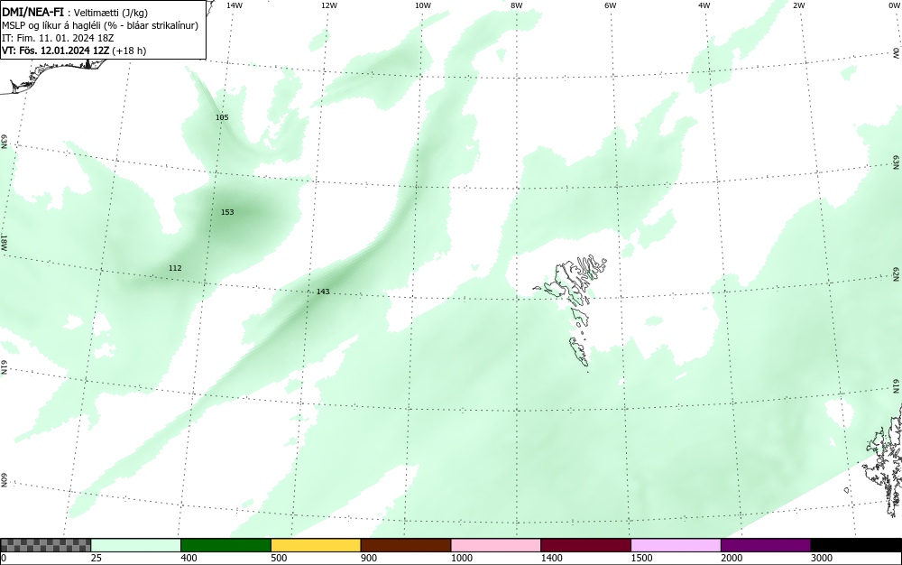Click the lavender 1500 legend swatch
Image resolution: width=902 pixels, height=565 pixels.
point(676,545)
